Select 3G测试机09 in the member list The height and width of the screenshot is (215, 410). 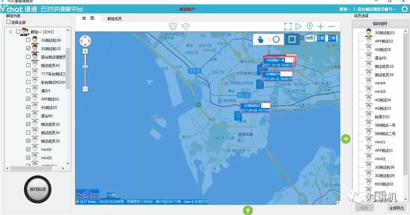pos(385,175)
